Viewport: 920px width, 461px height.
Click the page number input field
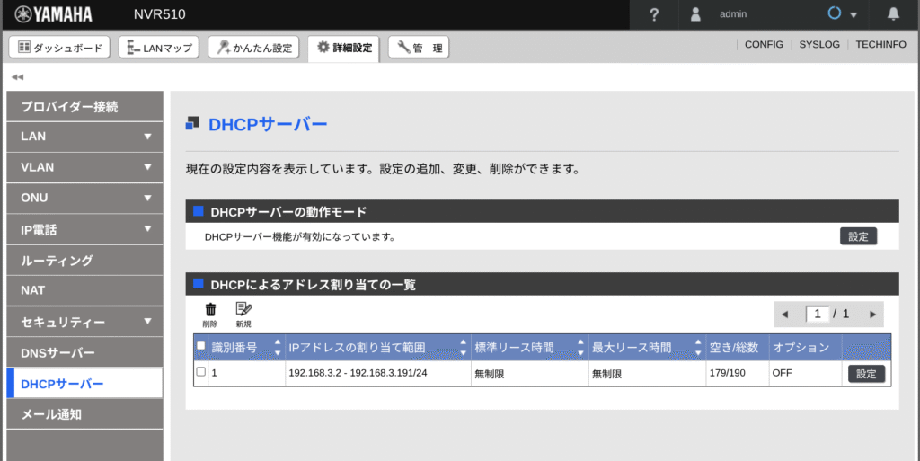click(818, 315)
